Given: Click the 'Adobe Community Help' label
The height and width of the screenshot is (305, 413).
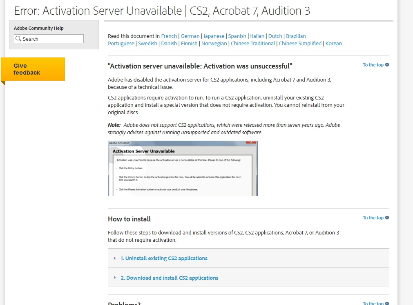Looking at the screenshot, I should click(x=39, y=28).
